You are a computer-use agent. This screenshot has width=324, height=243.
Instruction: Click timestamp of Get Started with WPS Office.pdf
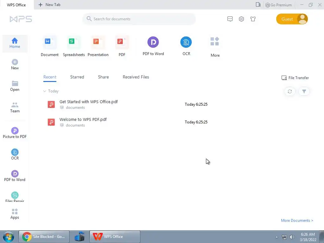[196, 104]
